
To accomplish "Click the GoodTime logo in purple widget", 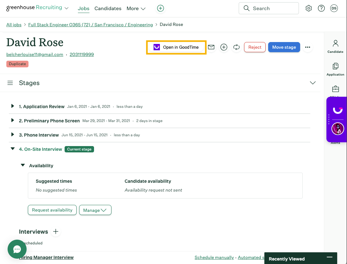I will 338,110.
